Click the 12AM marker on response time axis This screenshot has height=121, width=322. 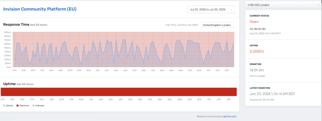coord(88,70)
